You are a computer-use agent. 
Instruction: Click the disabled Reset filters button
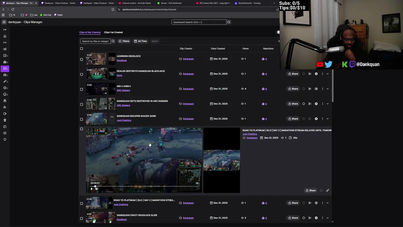155,41
